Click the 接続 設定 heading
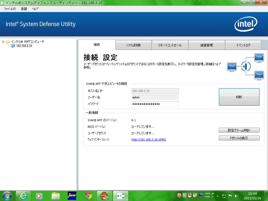Image resolution: width=268 pixels, height=201 pixels. pyautogui.click(x=100, y=57)
